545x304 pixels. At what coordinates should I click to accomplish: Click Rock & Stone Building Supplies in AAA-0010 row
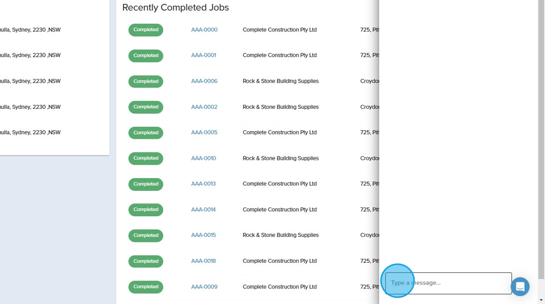coord(281,158)
